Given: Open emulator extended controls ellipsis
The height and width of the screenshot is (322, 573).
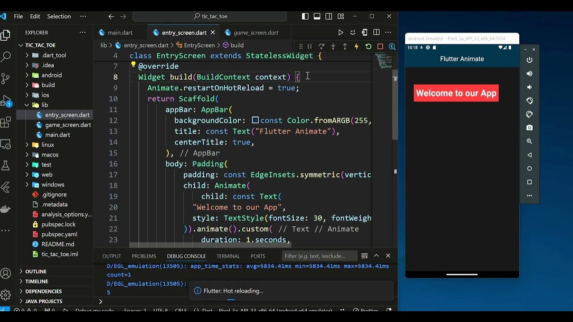Looking at the screenshot, I should 530,195.
